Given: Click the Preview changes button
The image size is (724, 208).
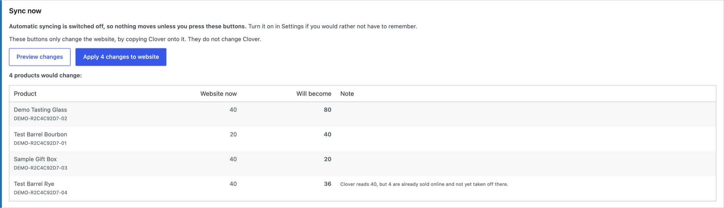Looking at the screenshot, I should coord(40,57).
